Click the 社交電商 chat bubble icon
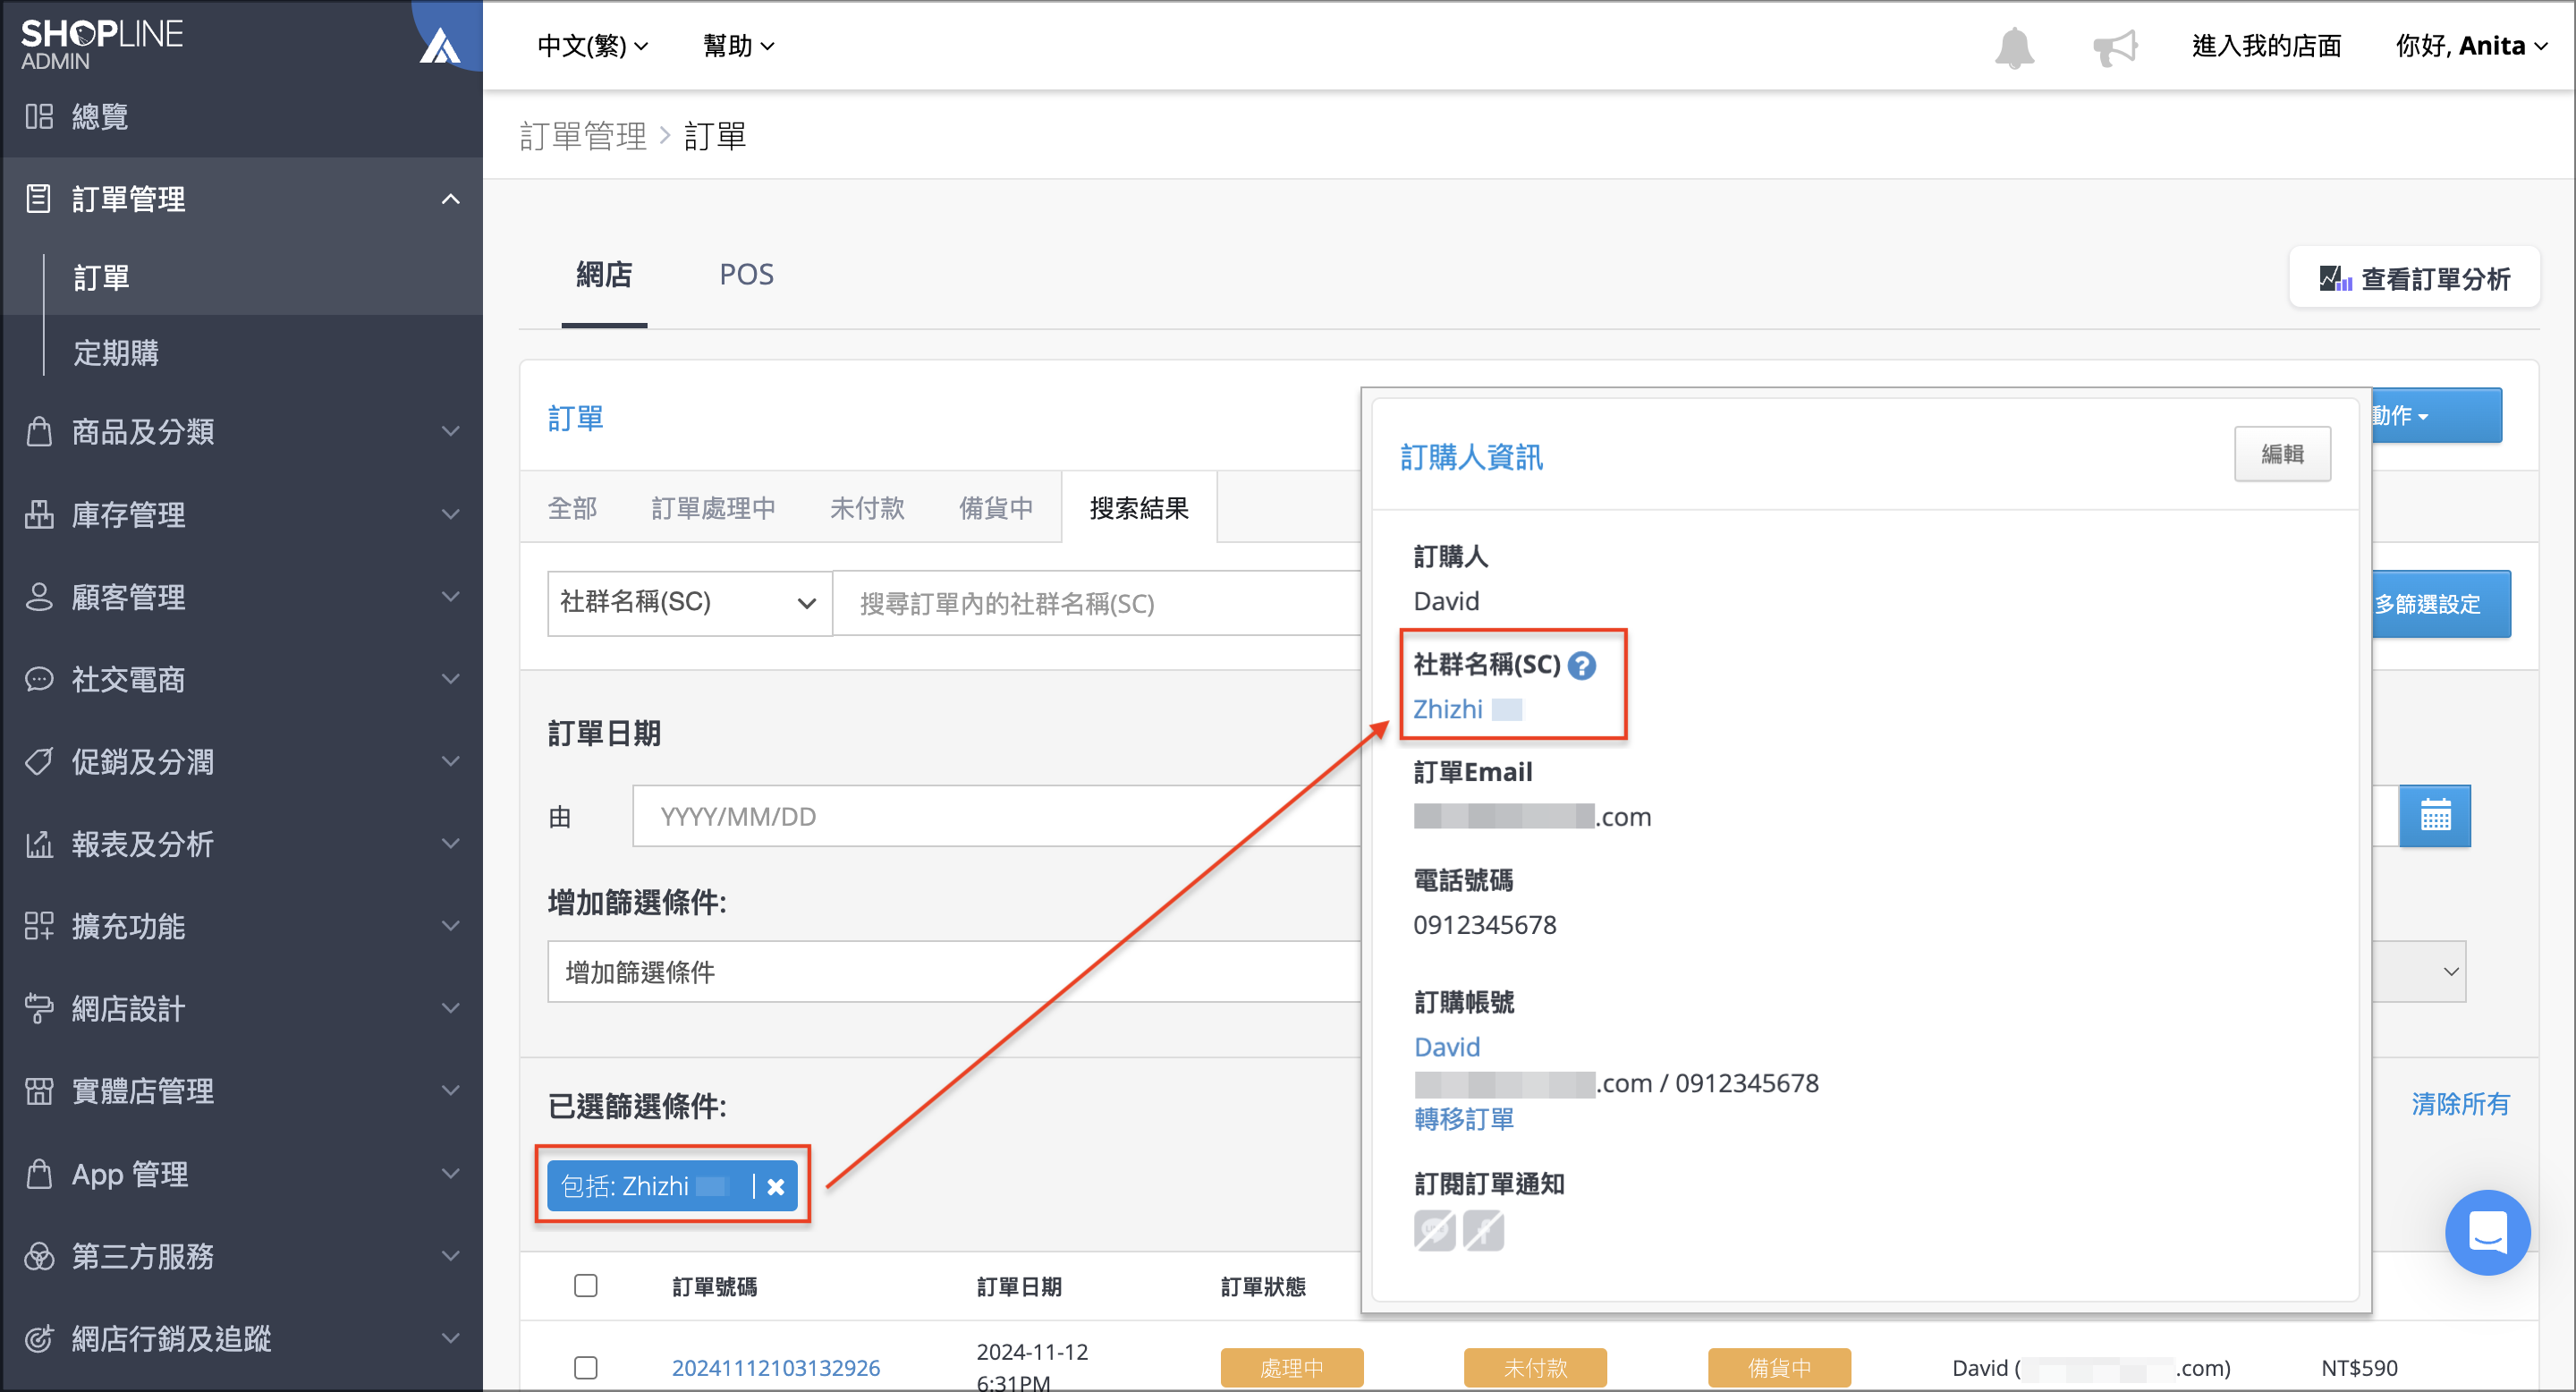The image size is (2576, 1392). click(39, 679)
